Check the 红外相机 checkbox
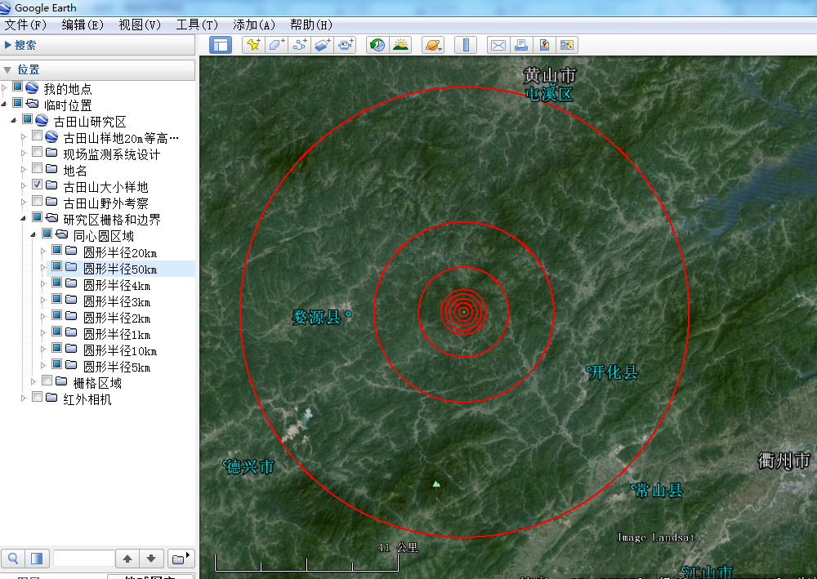This screenshot has height=579, width=817. click(37, 397)
